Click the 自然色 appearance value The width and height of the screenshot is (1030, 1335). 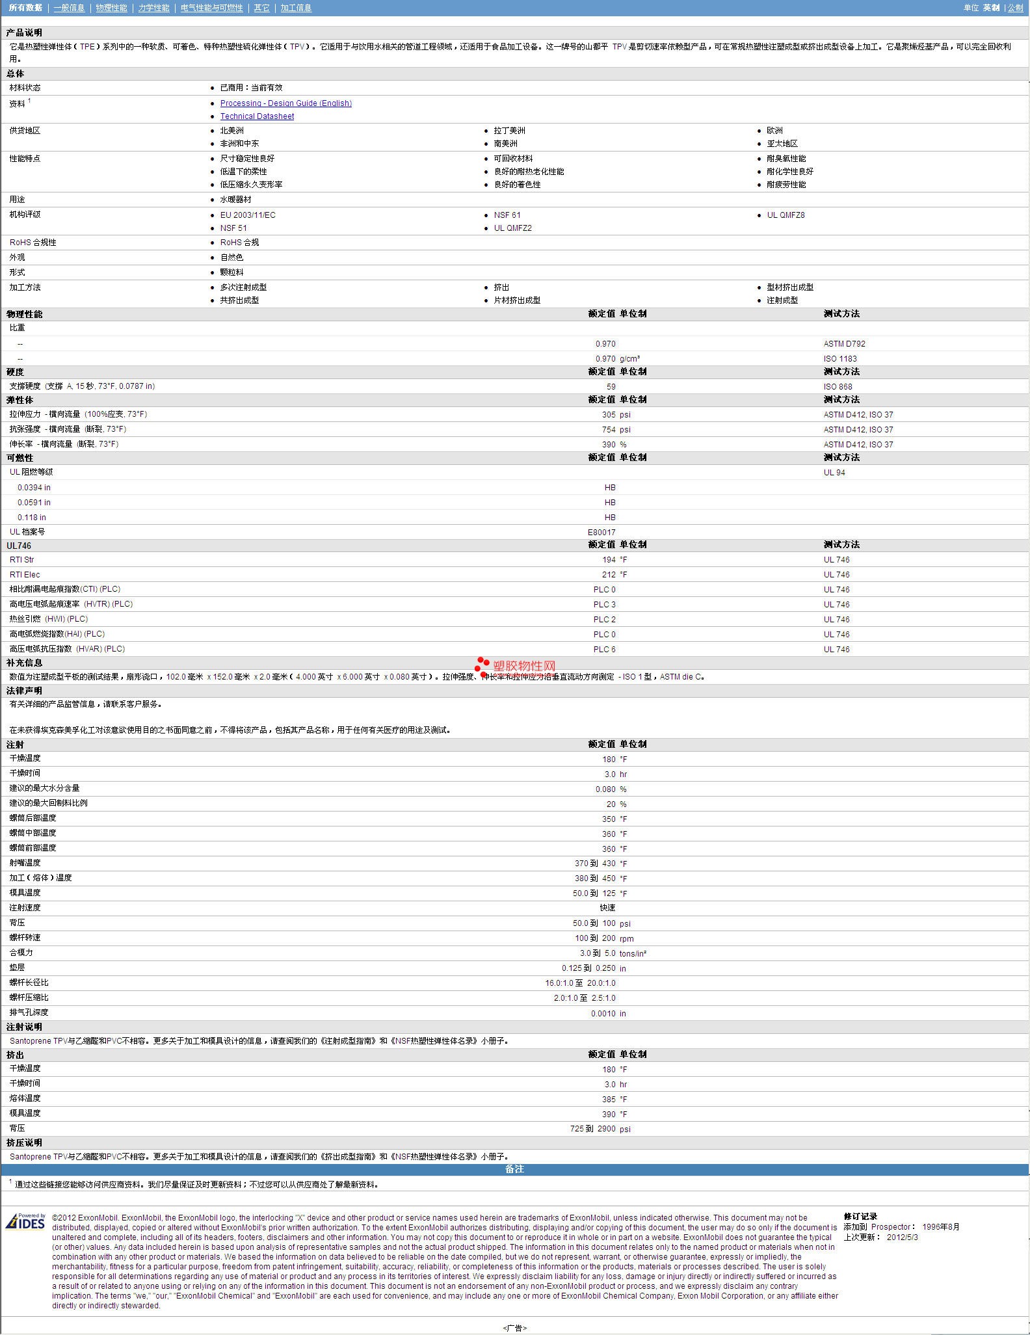coord(231,258)
